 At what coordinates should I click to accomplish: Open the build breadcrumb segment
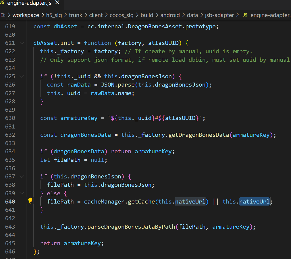147,15
